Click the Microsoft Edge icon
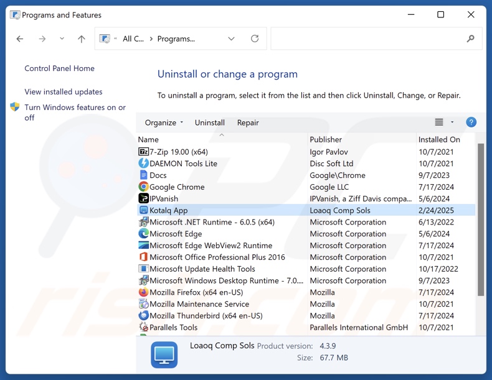Screen dimensions: 492x380 coord(143,234)
